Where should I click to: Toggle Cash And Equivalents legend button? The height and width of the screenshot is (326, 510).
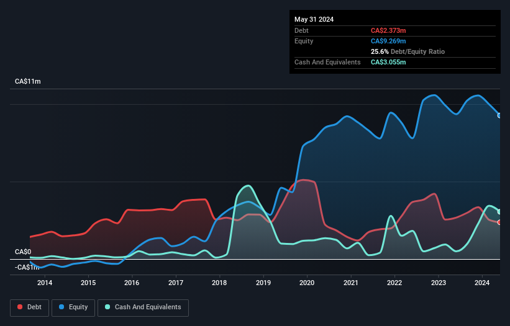[x=143, y=307]
